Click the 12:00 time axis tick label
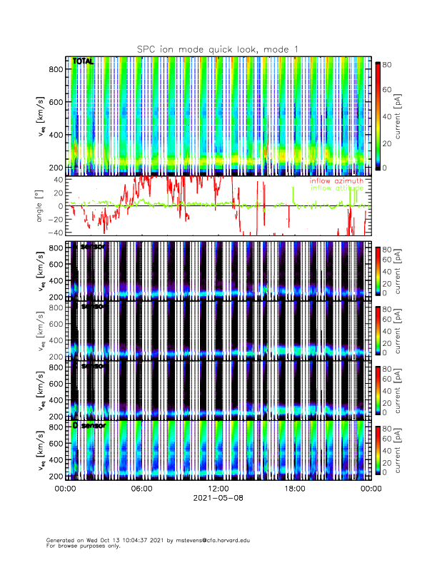This screenshot has height=565, width=437. 218,489
